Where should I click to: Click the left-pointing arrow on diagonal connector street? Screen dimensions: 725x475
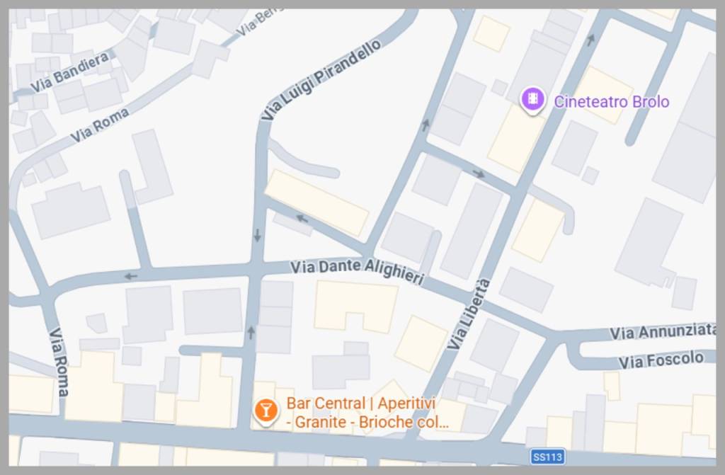click(x=302, y=218)
